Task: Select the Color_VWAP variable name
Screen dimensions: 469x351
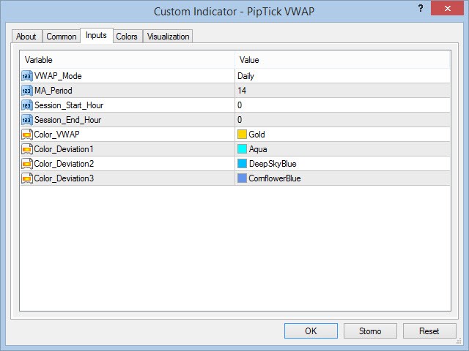Action: [57, 135]
